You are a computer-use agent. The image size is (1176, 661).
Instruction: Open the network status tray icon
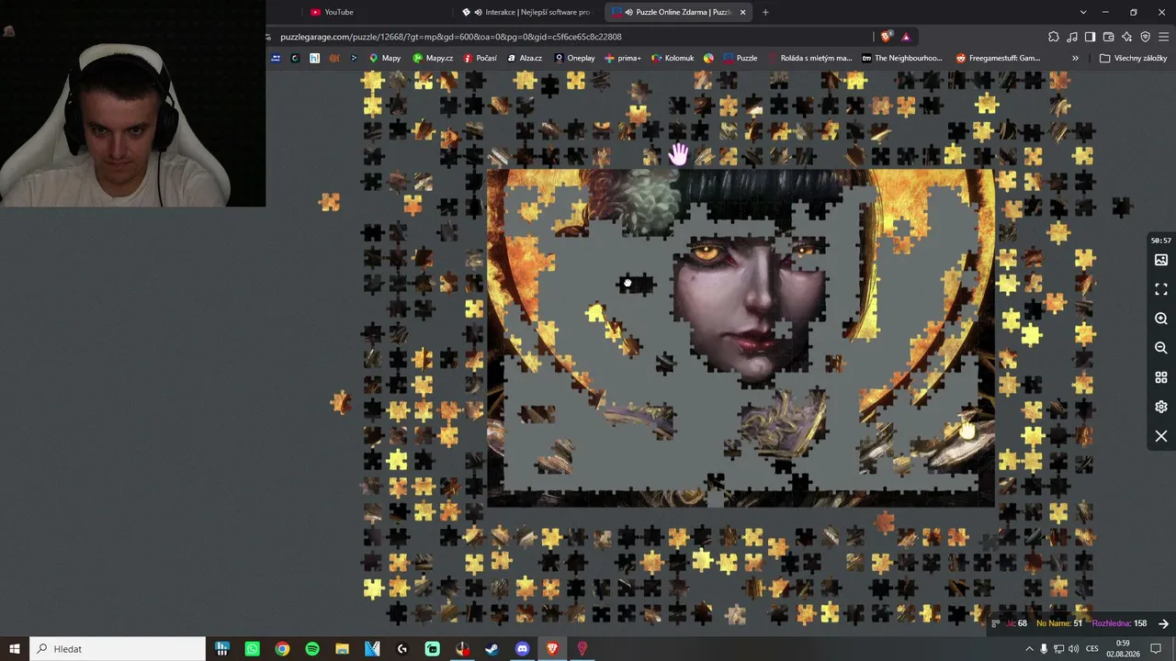pyautogui.click(x=1058, y=649)
